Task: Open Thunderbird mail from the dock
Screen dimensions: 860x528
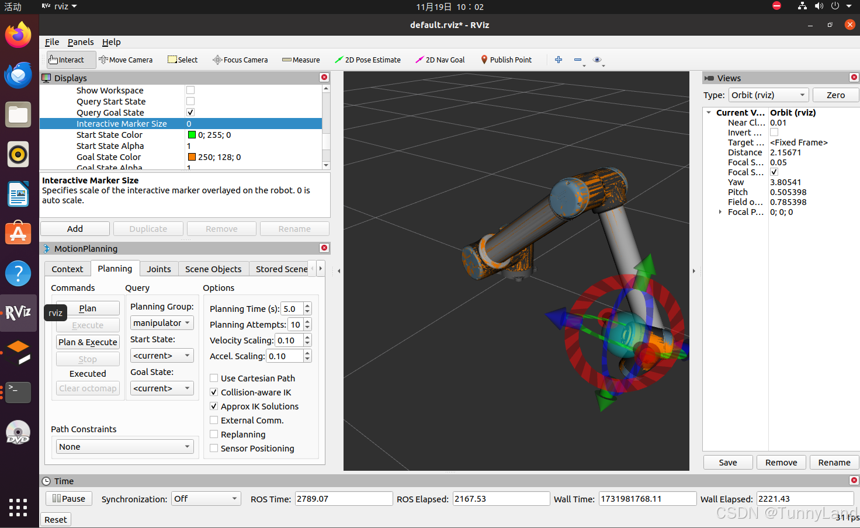Action: click(x=18, y=75)
